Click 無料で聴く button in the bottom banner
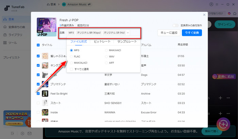The height and width of the screenshot is (139, 238). [x=212, y=131]
